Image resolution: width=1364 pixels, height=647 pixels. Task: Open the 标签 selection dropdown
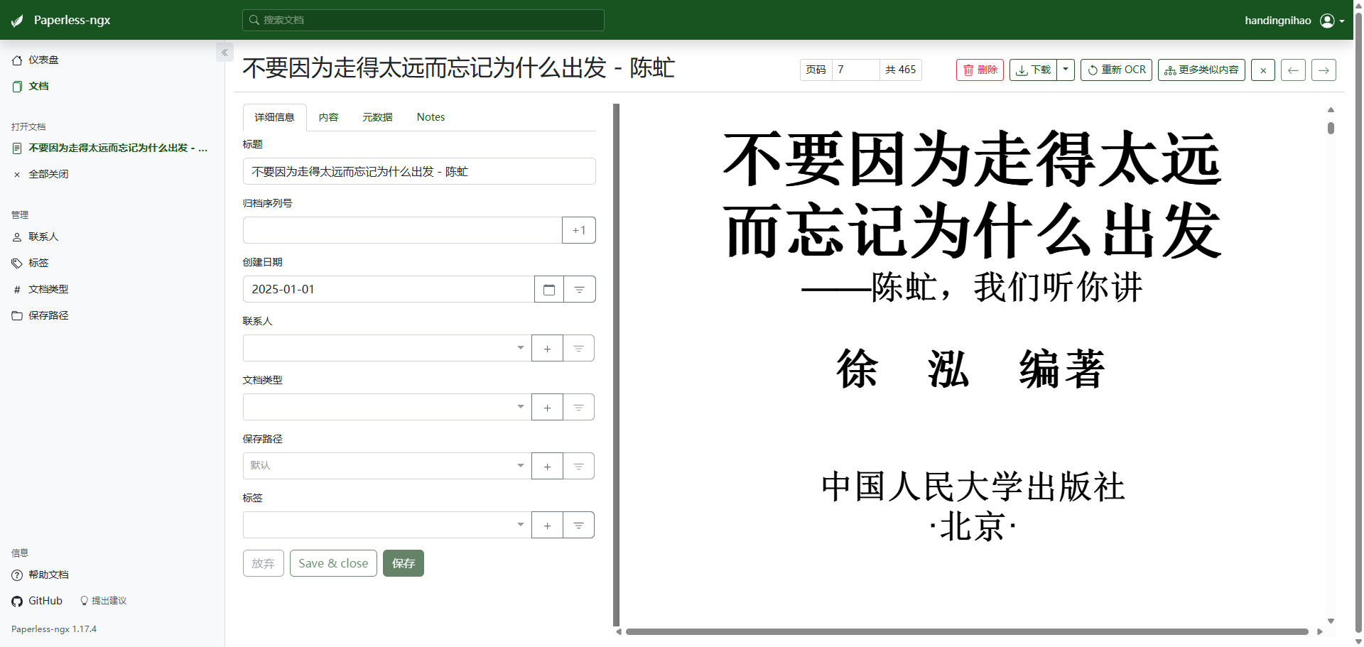click(387, 525)
